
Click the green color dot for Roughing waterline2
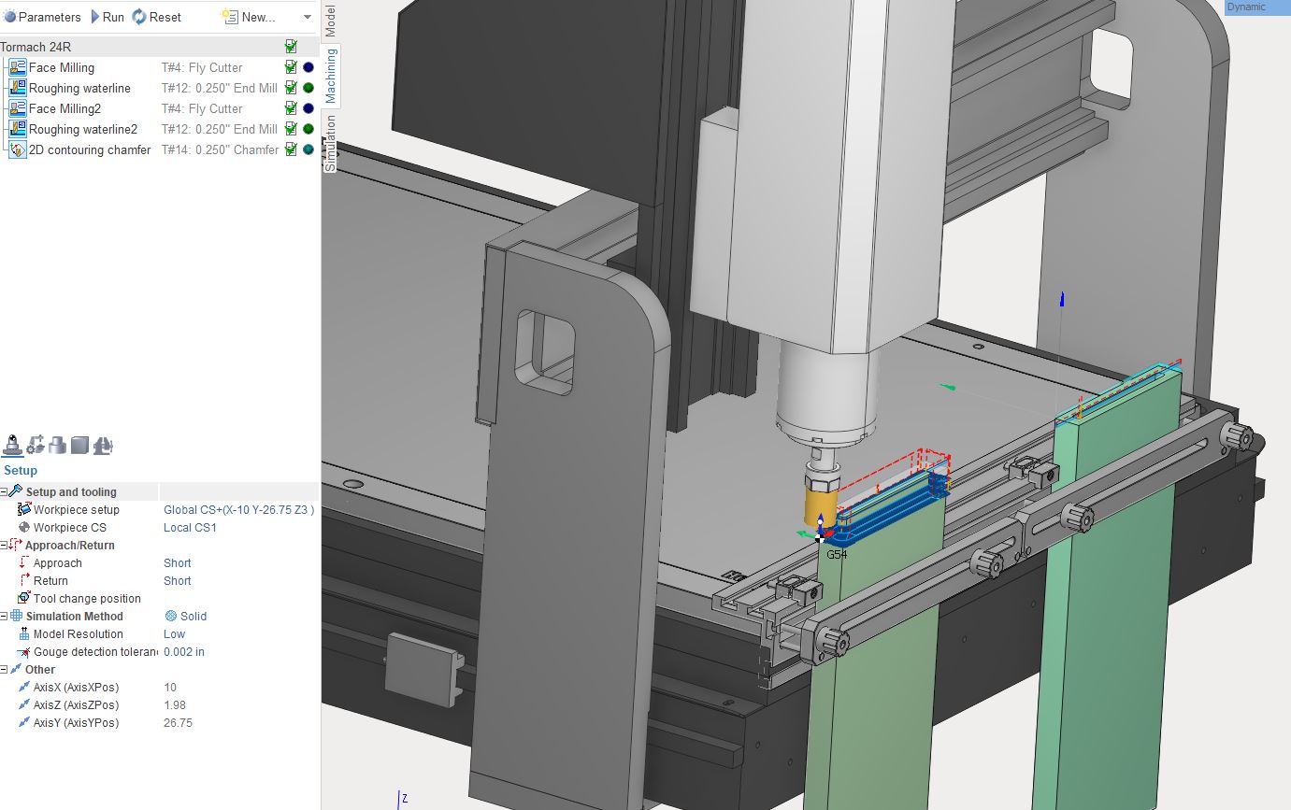coord(308,129)
